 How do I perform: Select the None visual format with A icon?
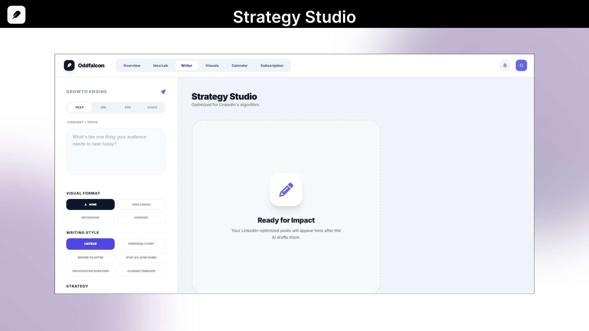90,204
